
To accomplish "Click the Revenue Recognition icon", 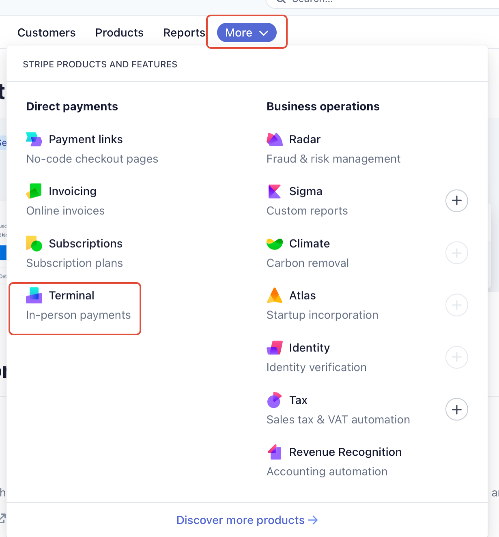I will (x=275, y=452).
